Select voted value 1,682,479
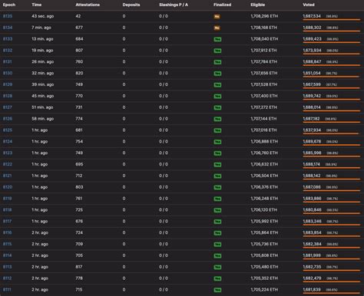 (312, 278)
